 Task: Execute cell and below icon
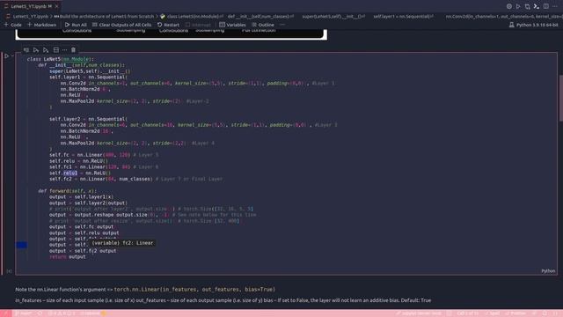46,50
